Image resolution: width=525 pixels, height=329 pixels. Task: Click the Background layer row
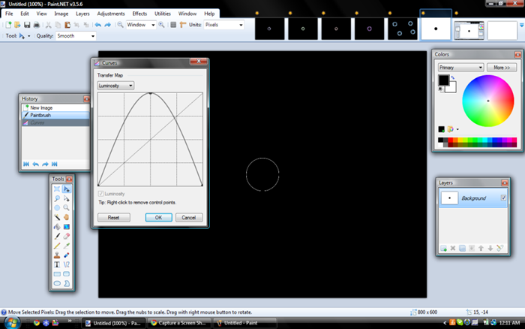coord(472,198)
